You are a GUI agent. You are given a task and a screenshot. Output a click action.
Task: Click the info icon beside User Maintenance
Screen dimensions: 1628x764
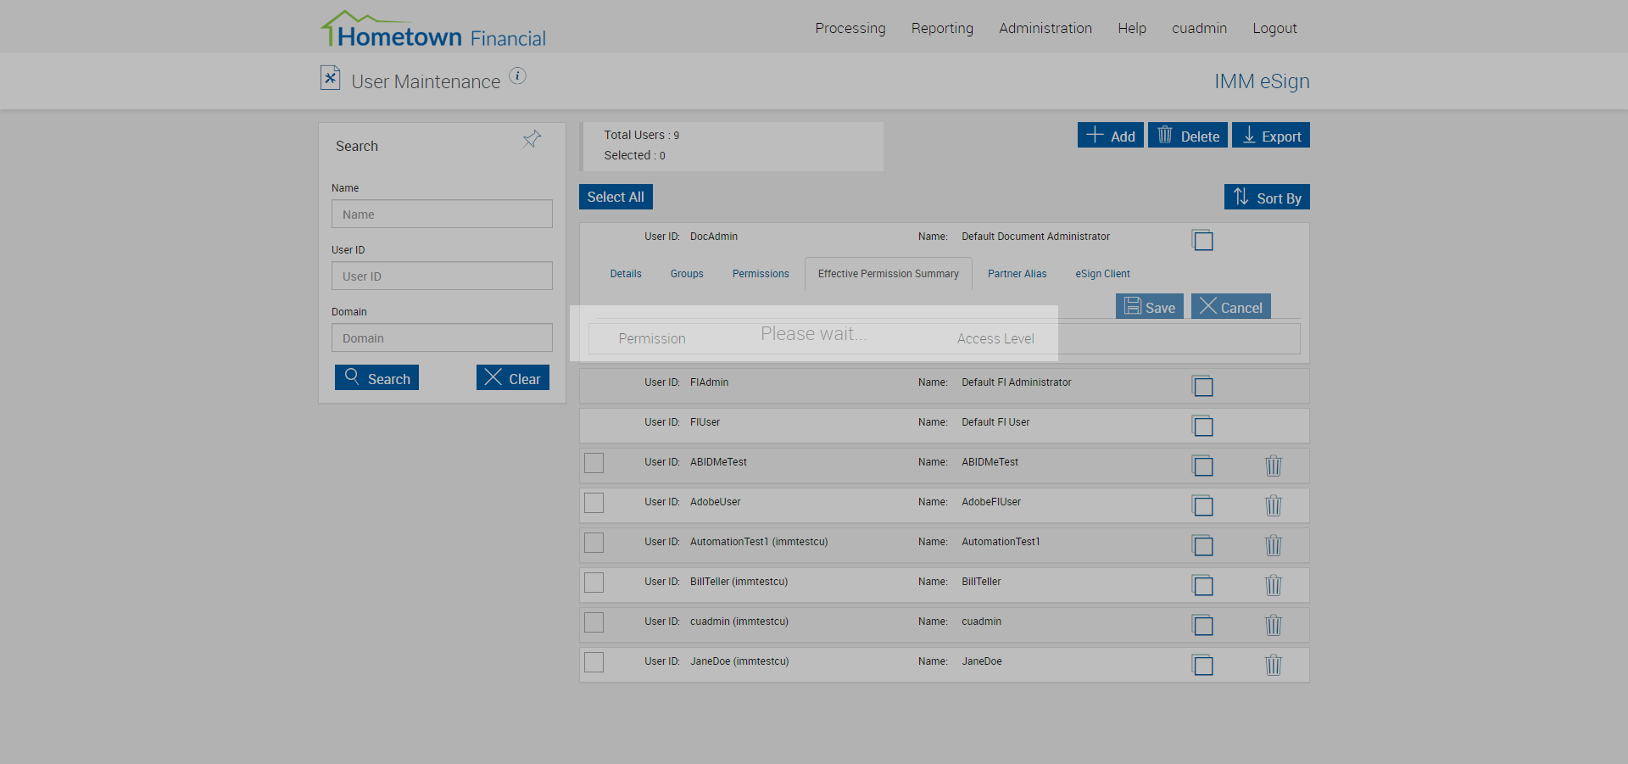(517, 76)
